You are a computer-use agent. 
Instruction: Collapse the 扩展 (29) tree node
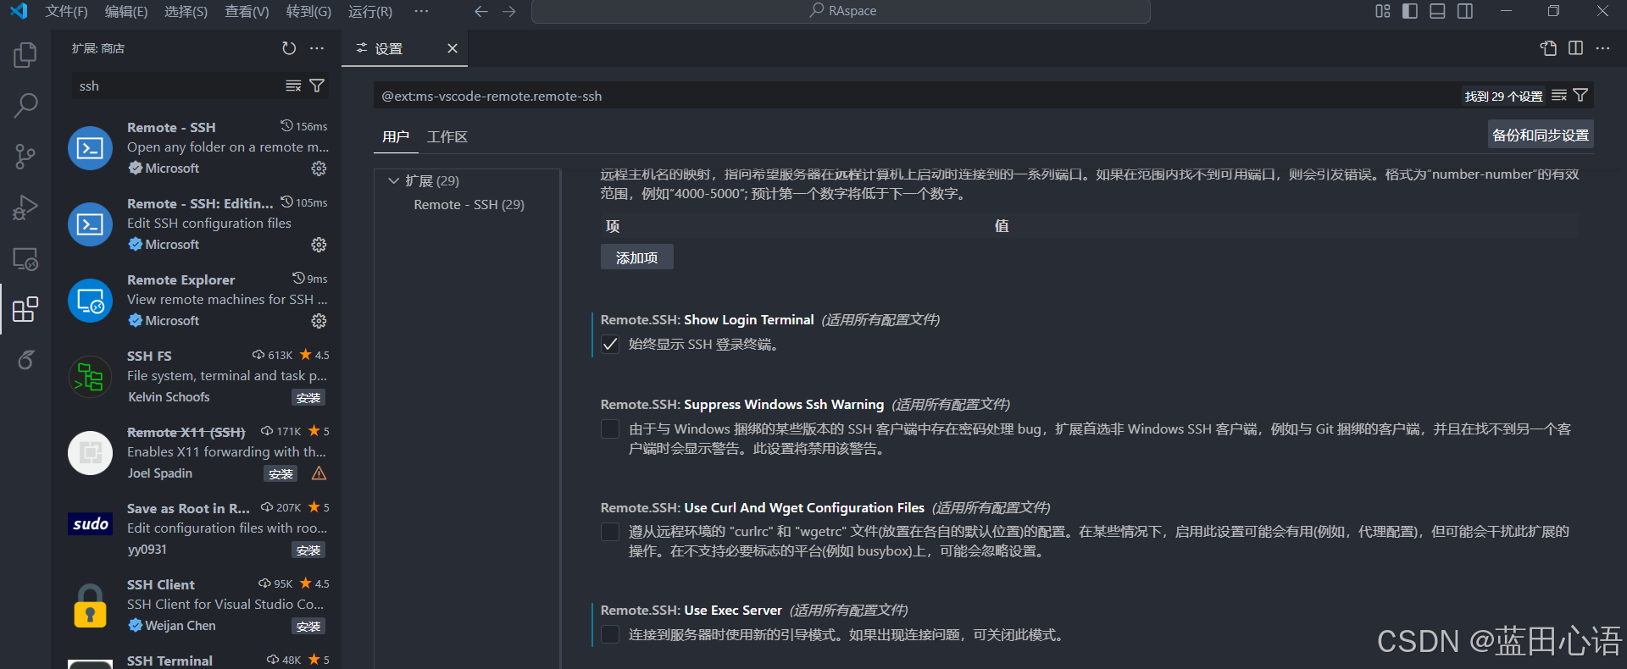point(393,180)
